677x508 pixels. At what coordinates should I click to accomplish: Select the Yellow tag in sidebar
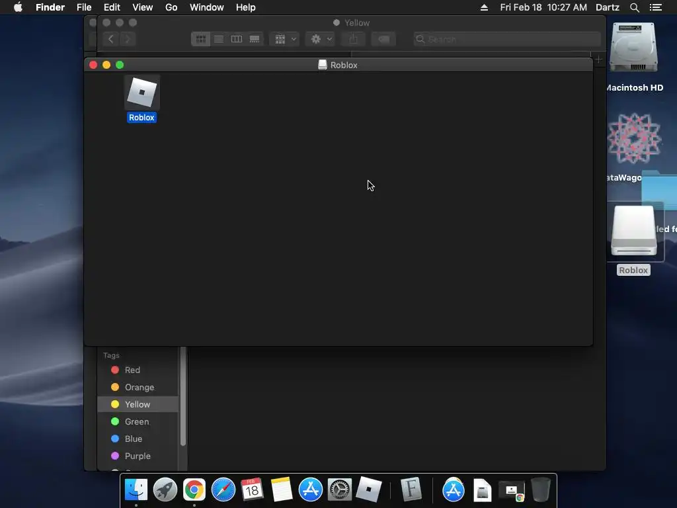coord(138,404)
